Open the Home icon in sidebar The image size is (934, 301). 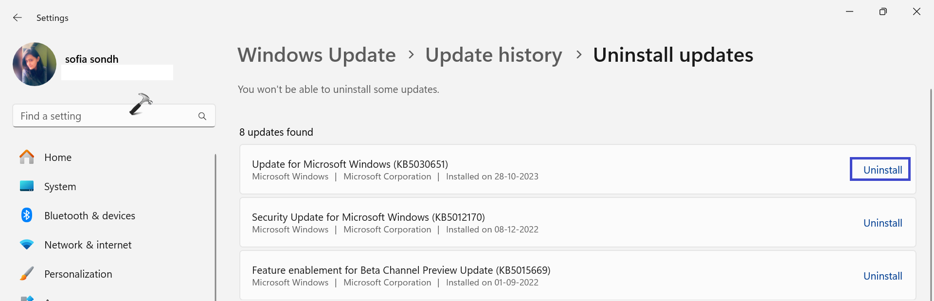pos(27,157)
